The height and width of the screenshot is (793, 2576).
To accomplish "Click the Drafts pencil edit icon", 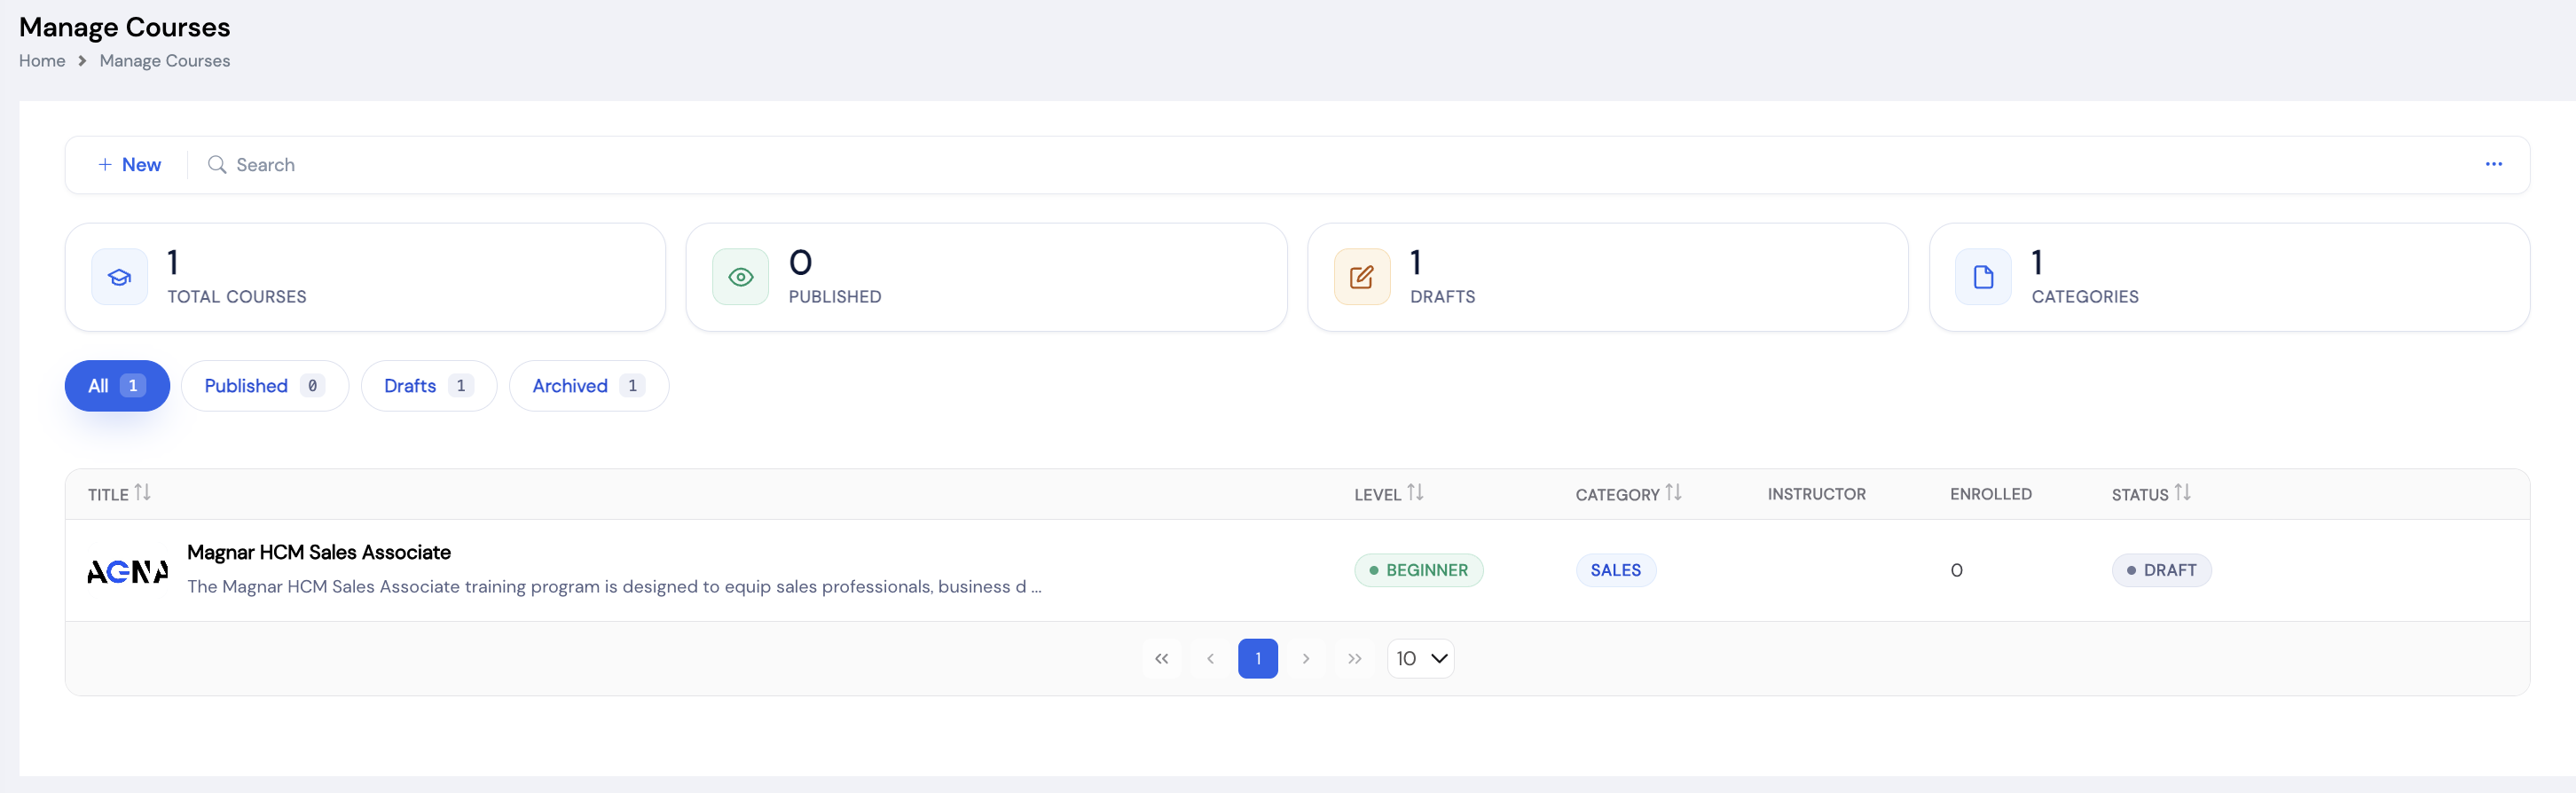I will (1361, 277).
